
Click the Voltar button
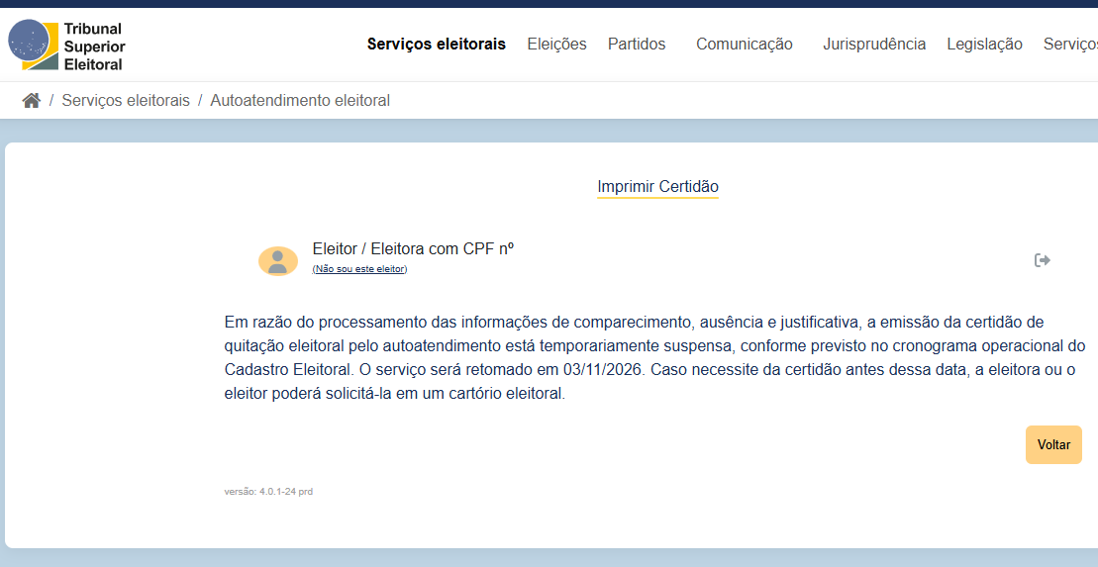coord(1053,444)
